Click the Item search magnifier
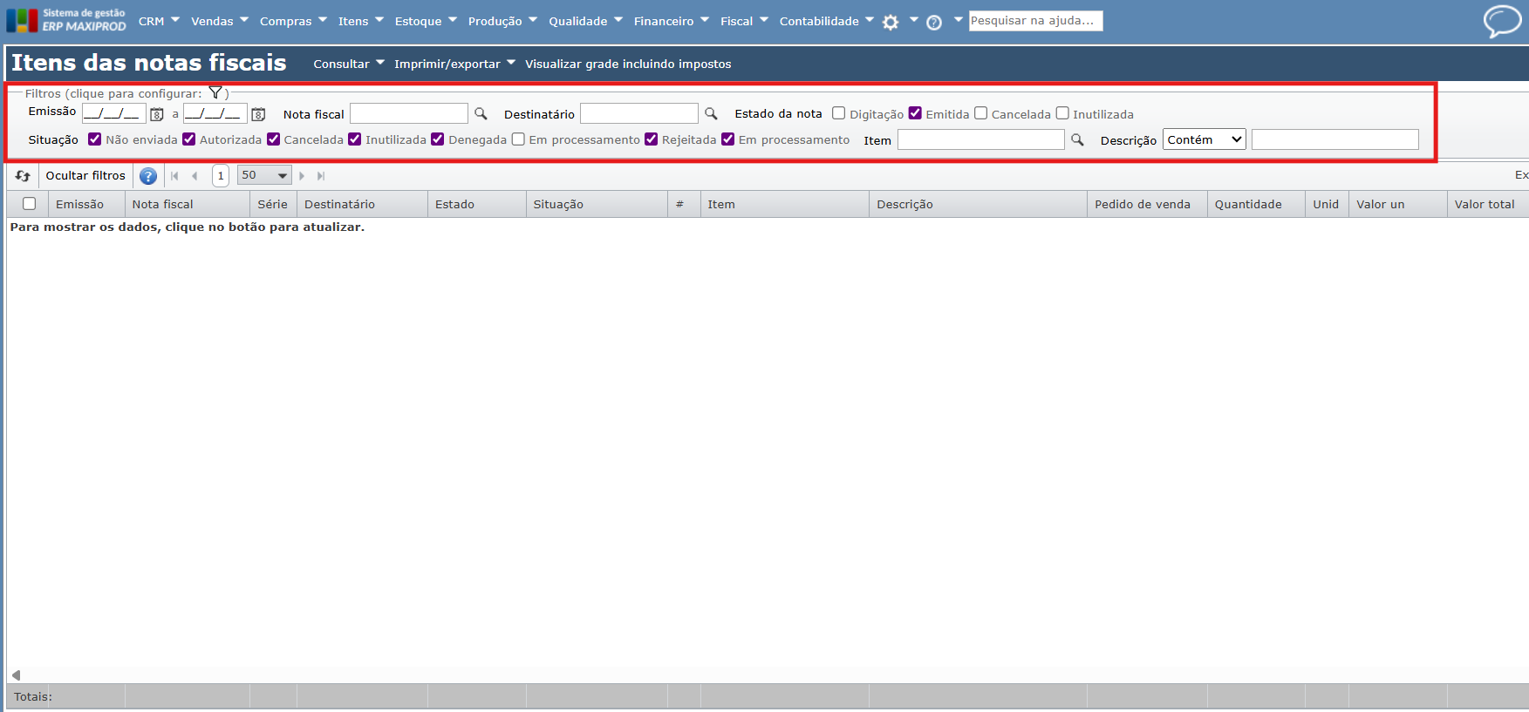Image resolution: width=1529 pixels, height=712 pixels. (1077, 139)
